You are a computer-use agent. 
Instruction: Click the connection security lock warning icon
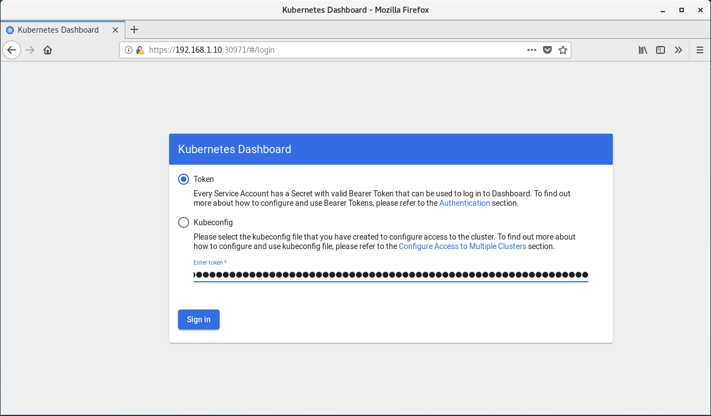[x=139, y=50]
